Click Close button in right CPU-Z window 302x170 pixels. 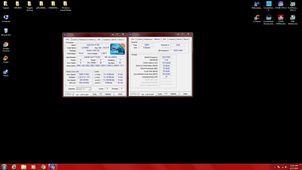tap(185, 94)
